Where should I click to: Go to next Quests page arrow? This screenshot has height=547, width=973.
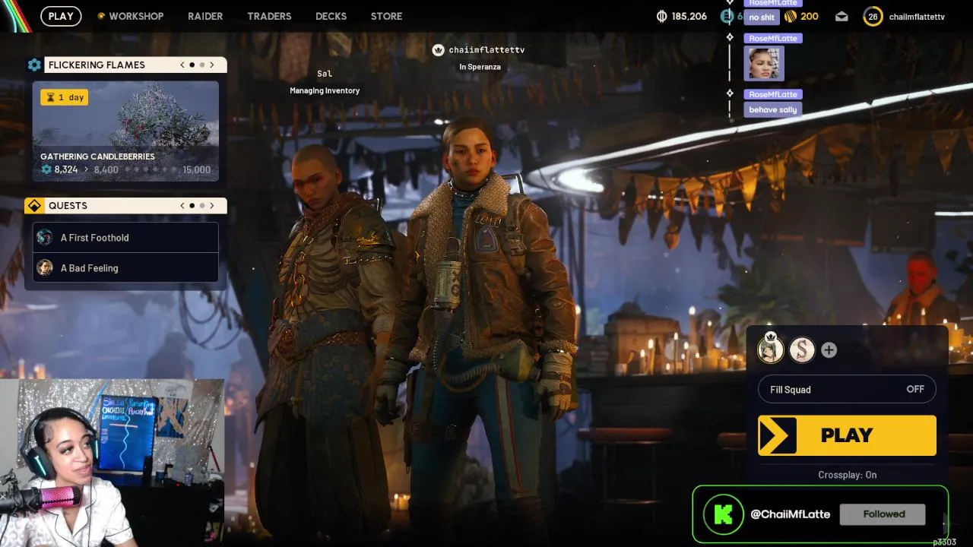pos(212,205)
